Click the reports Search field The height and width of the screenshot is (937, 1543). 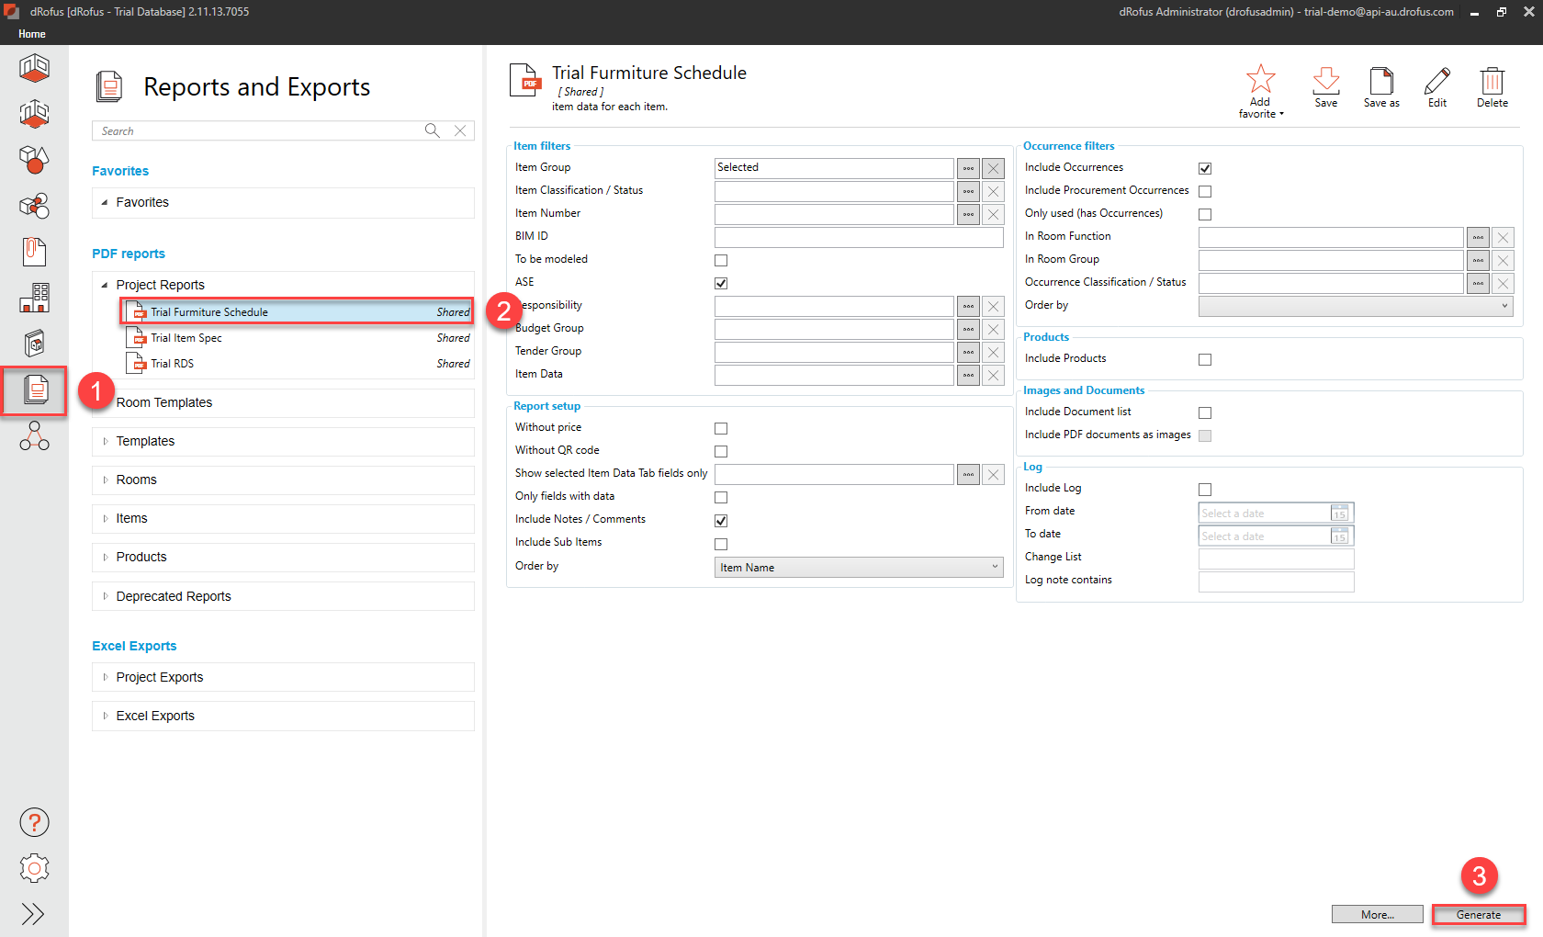tap(257, 131)
